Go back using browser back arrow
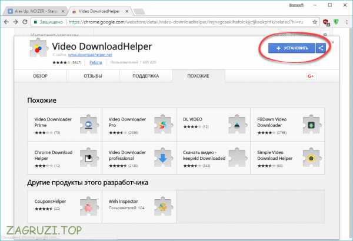The image size is (353, 241). (6, 22)
